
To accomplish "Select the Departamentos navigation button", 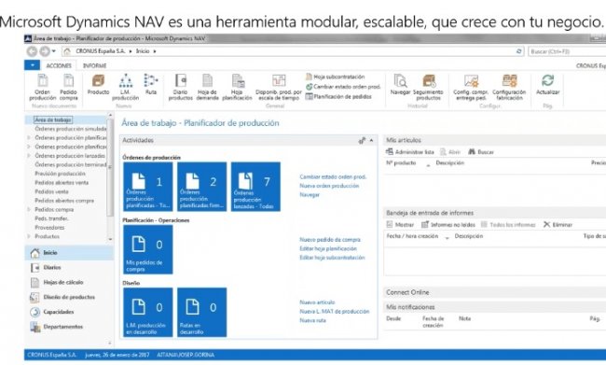I will pyautogui.click(x=69, y=327).
